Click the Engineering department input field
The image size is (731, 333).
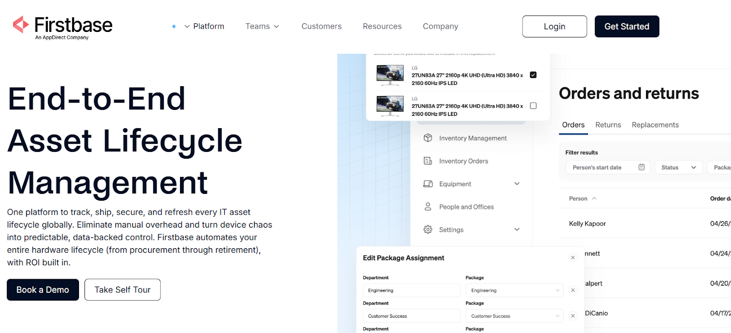[x=412, y=290]
